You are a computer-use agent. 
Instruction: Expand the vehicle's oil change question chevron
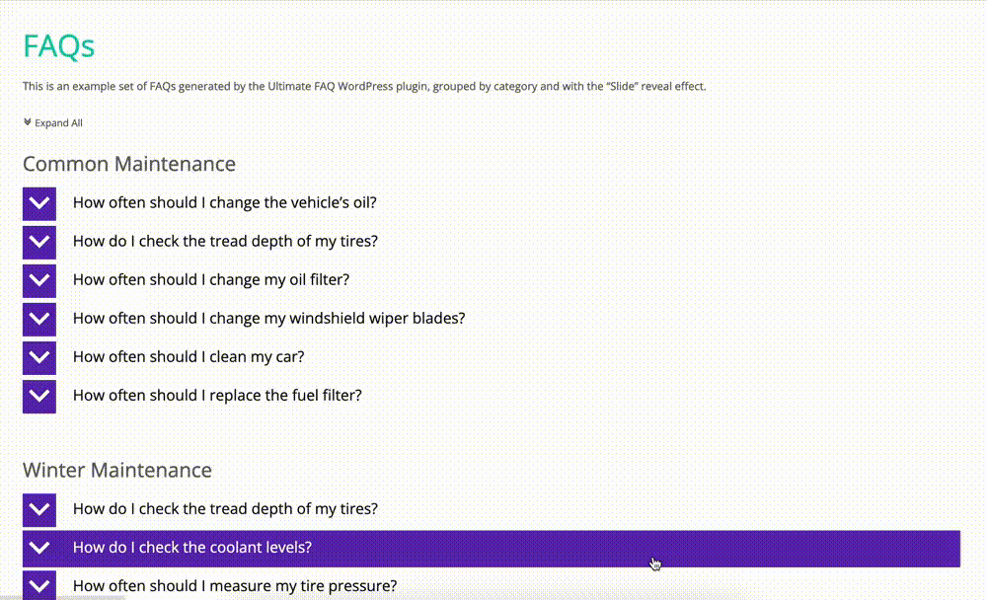coord(39,203)
